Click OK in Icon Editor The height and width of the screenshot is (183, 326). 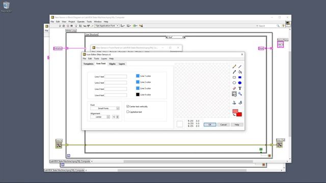pyautogui.click(x=210, y=125)
